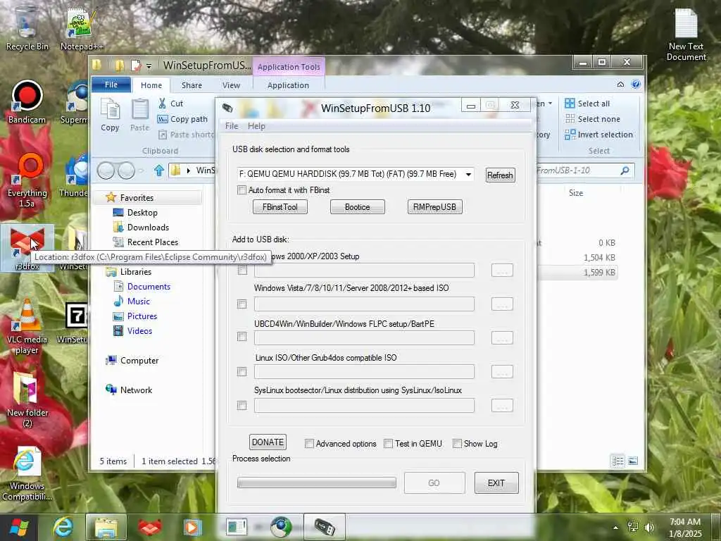Screen dimensions: 721x541
Task: Switch to Explorer View tab
Action: [231, 85]
